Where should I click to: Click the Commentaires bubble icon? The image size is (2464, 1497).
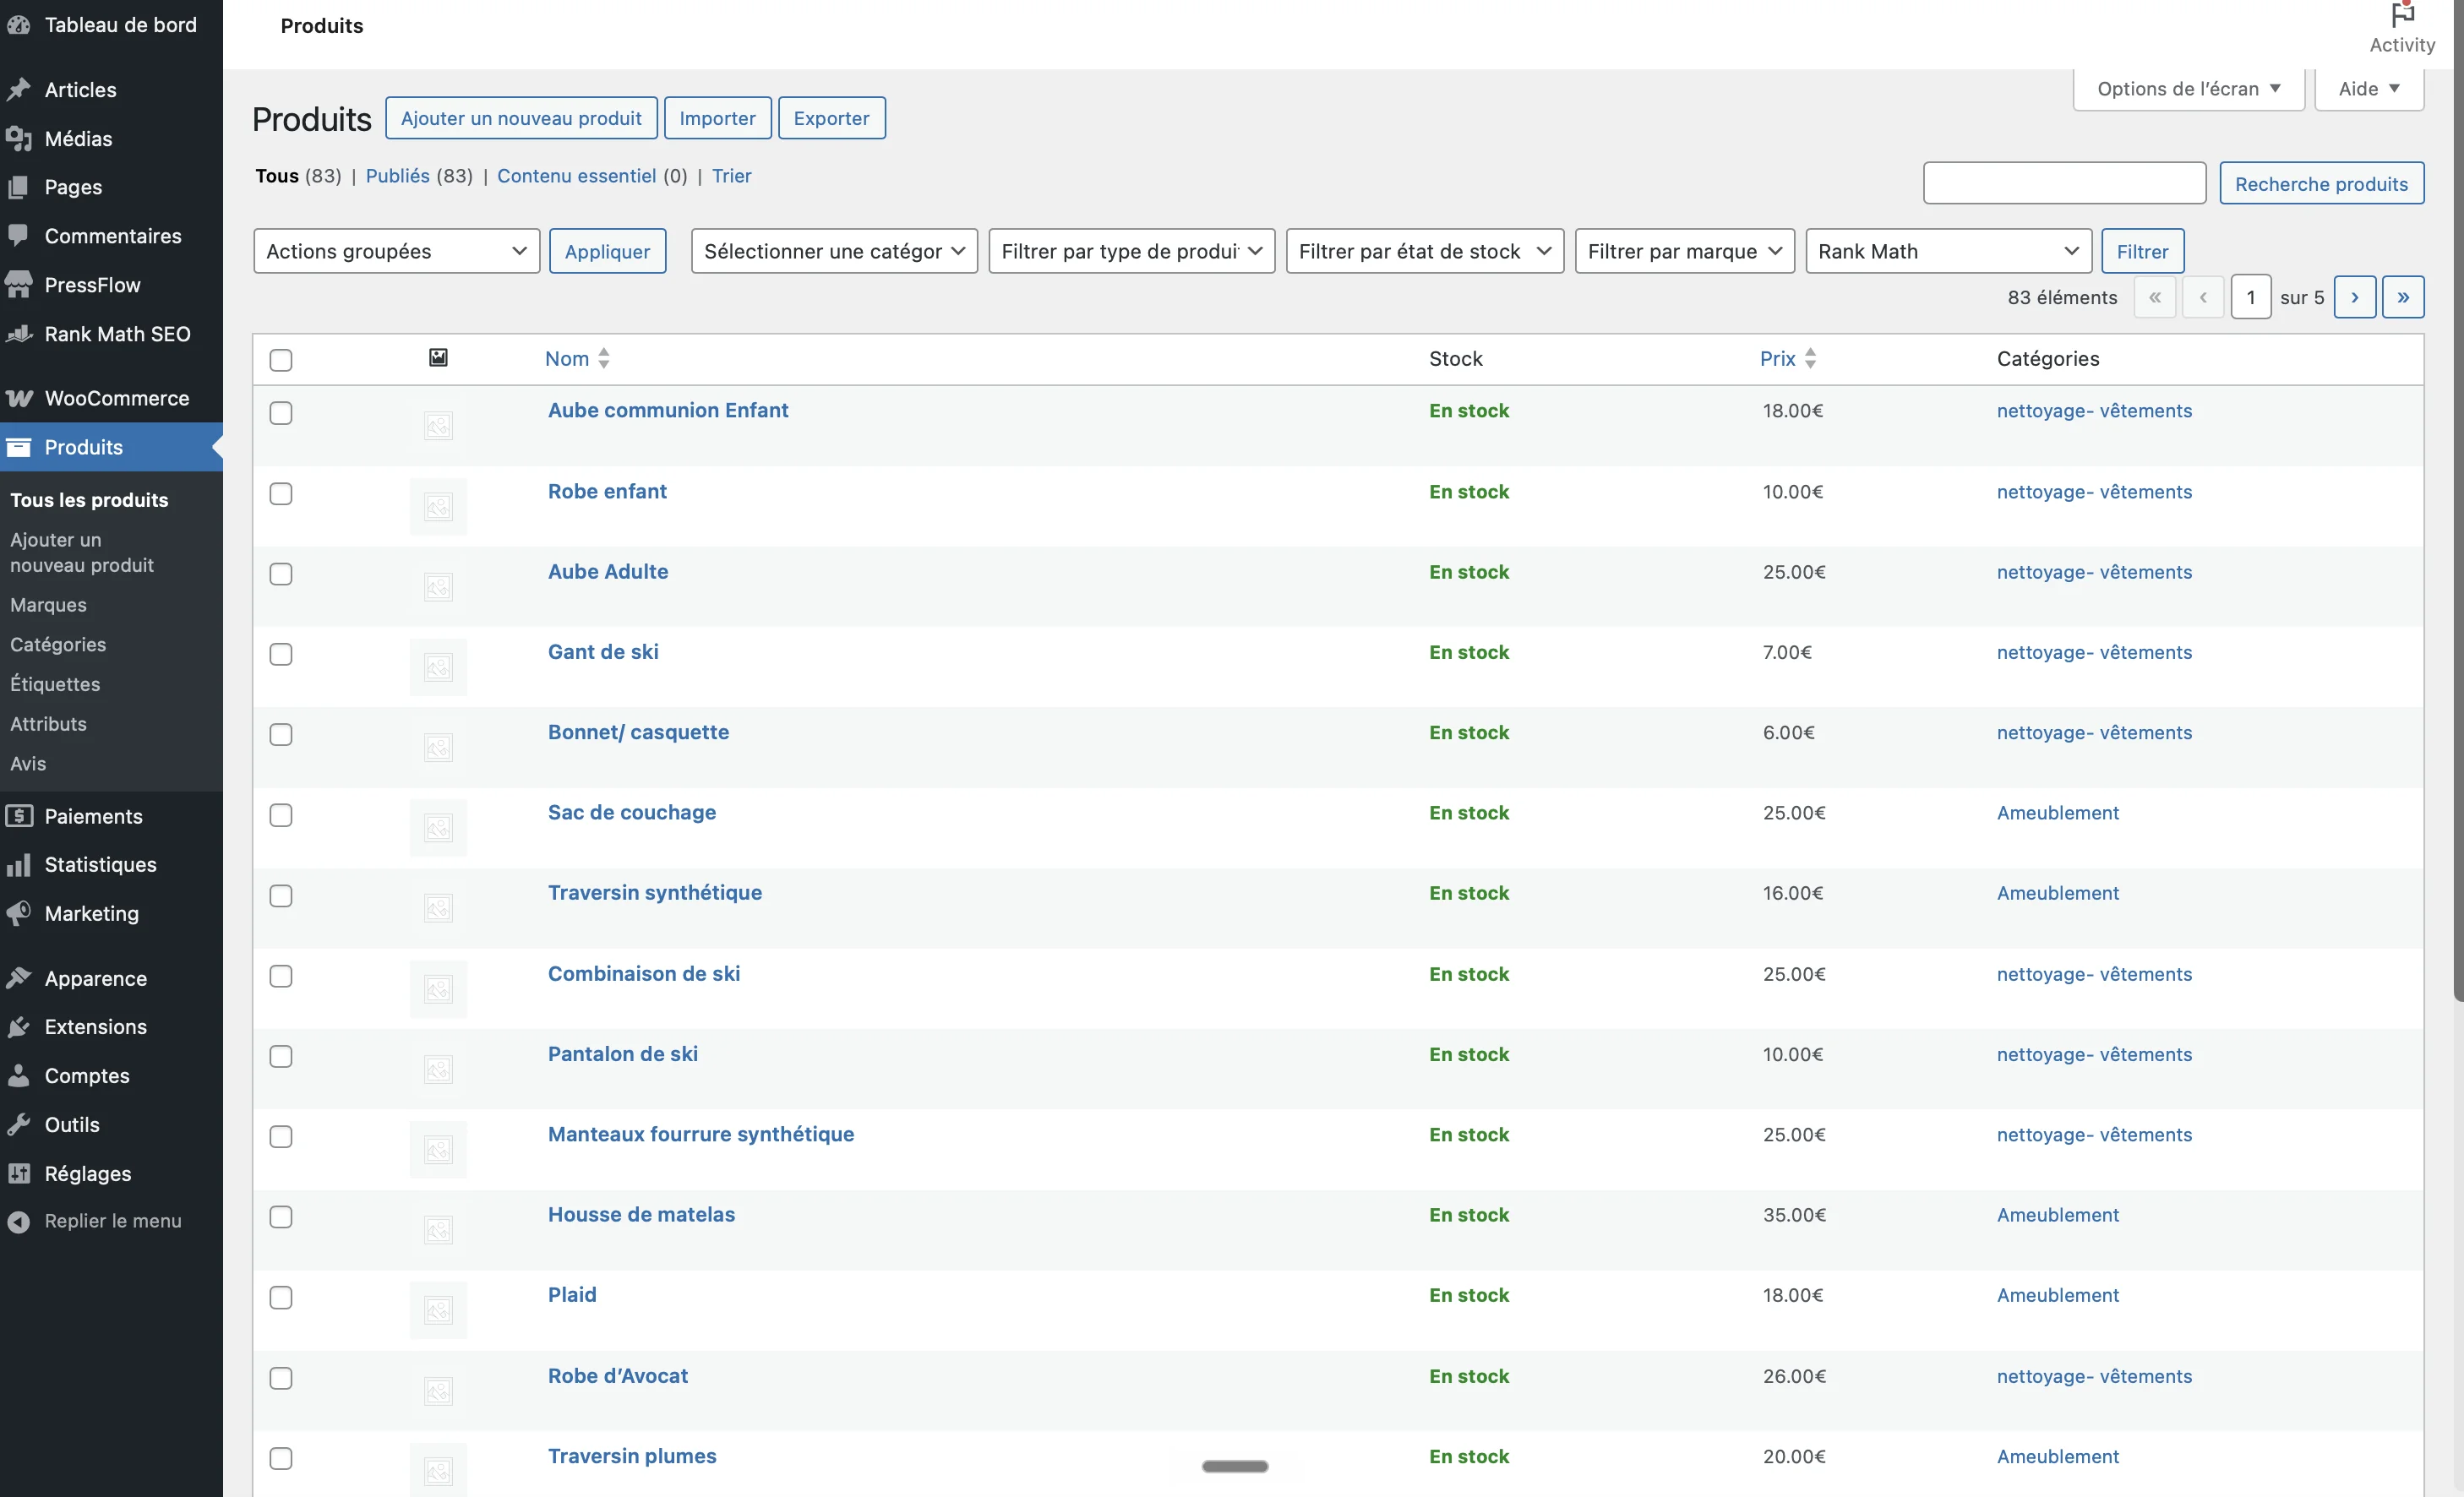19,236
